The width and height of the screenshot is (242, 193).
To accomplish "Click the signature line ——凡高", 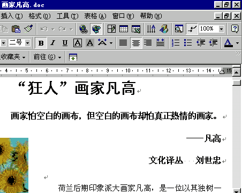I will pyautogui.click(x=203, y=138).
